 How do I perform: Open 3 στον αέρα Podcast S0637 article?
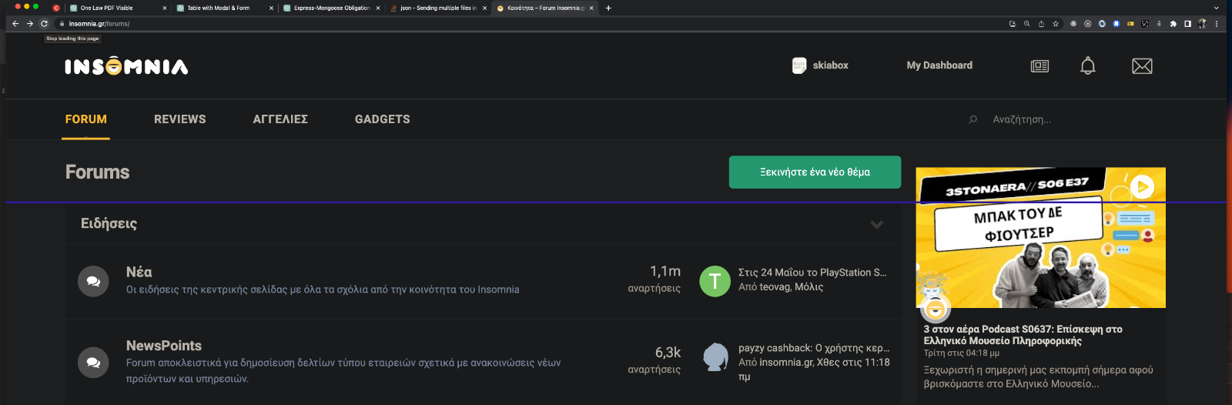(x=1023, y=335)
